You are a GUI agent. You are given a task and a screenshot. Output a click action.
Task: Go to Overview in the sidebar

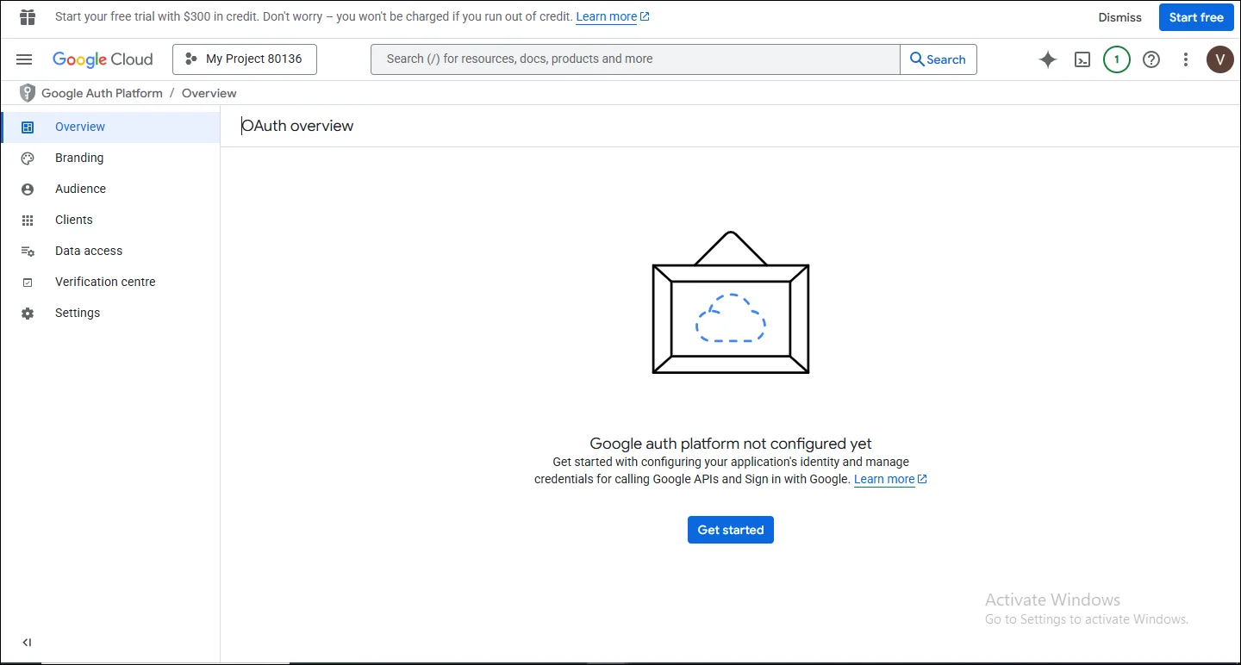click(111, 127)
